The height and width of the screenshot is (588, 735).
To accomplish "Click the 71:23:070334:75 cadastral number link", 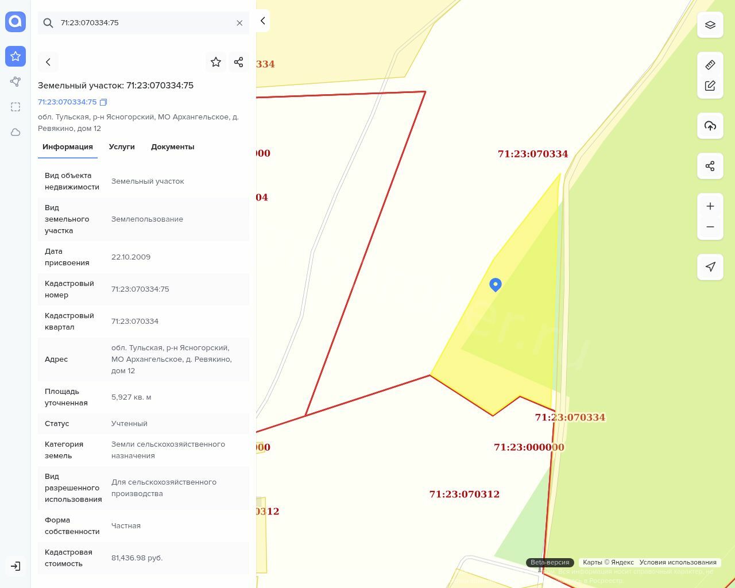I will (x=67, y=102).
